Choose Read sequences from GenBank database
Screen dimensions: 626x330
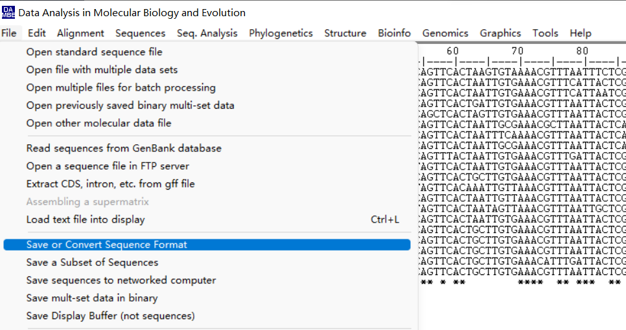coord(124,148)
